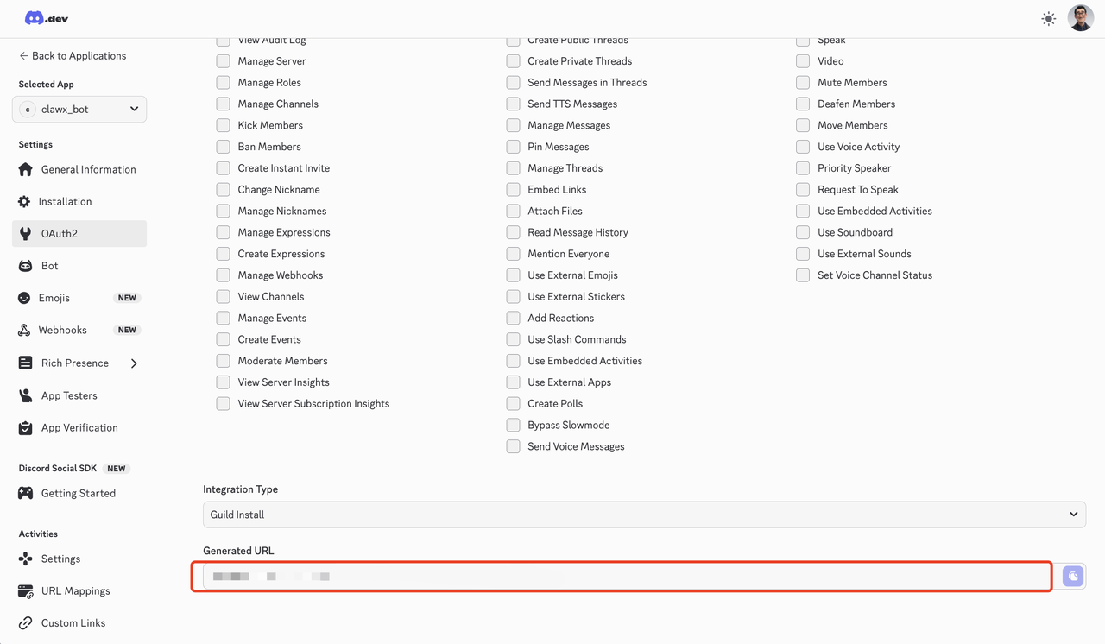Screen dimensions: 1105x644
Task: Click Back to Applications link
Action: tap(73, 55)
